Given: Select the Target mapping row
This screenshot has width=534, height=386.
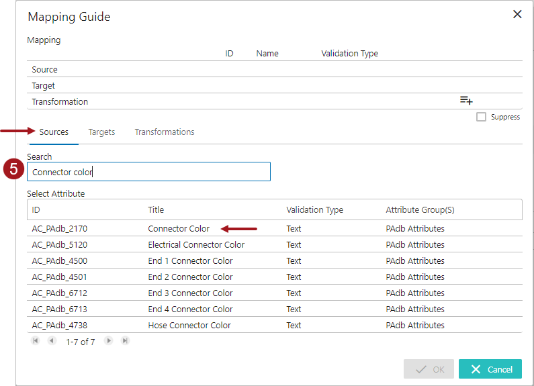Looking at the screenshot, I should [x=44, y=86].
